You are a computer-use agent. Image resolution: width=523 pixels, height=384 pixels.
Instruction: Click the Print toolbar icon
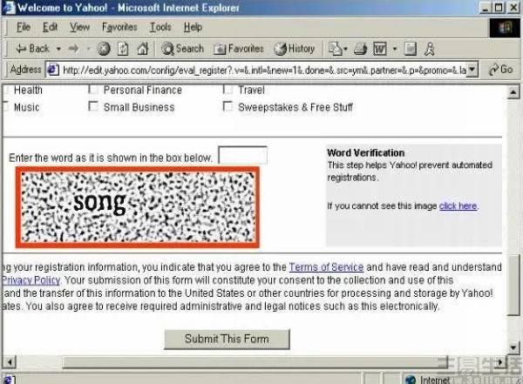[361, 49]
